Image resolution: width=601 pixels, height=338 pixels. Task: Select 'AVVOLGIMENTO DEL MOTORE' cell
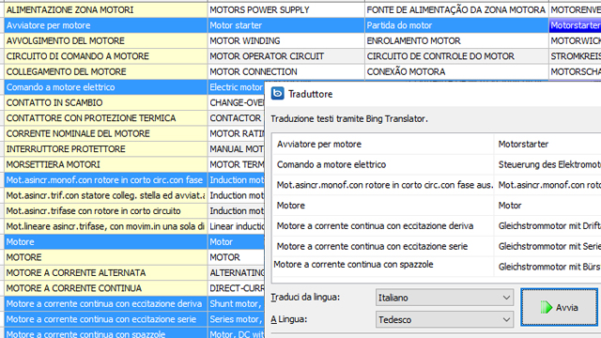point(106,41)
